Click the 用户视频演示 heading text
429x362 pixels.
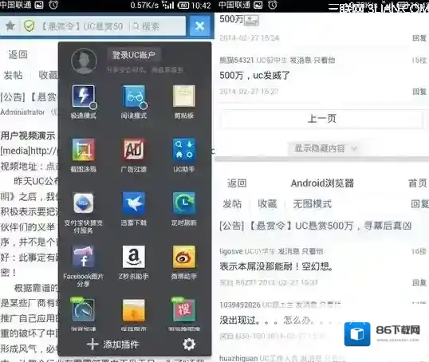28,136
